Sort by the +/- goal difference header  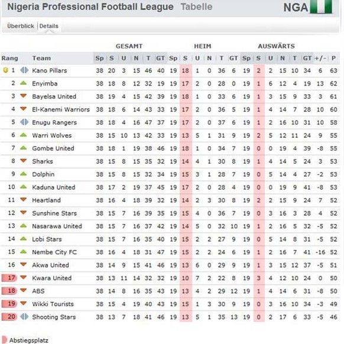[320, 58]
